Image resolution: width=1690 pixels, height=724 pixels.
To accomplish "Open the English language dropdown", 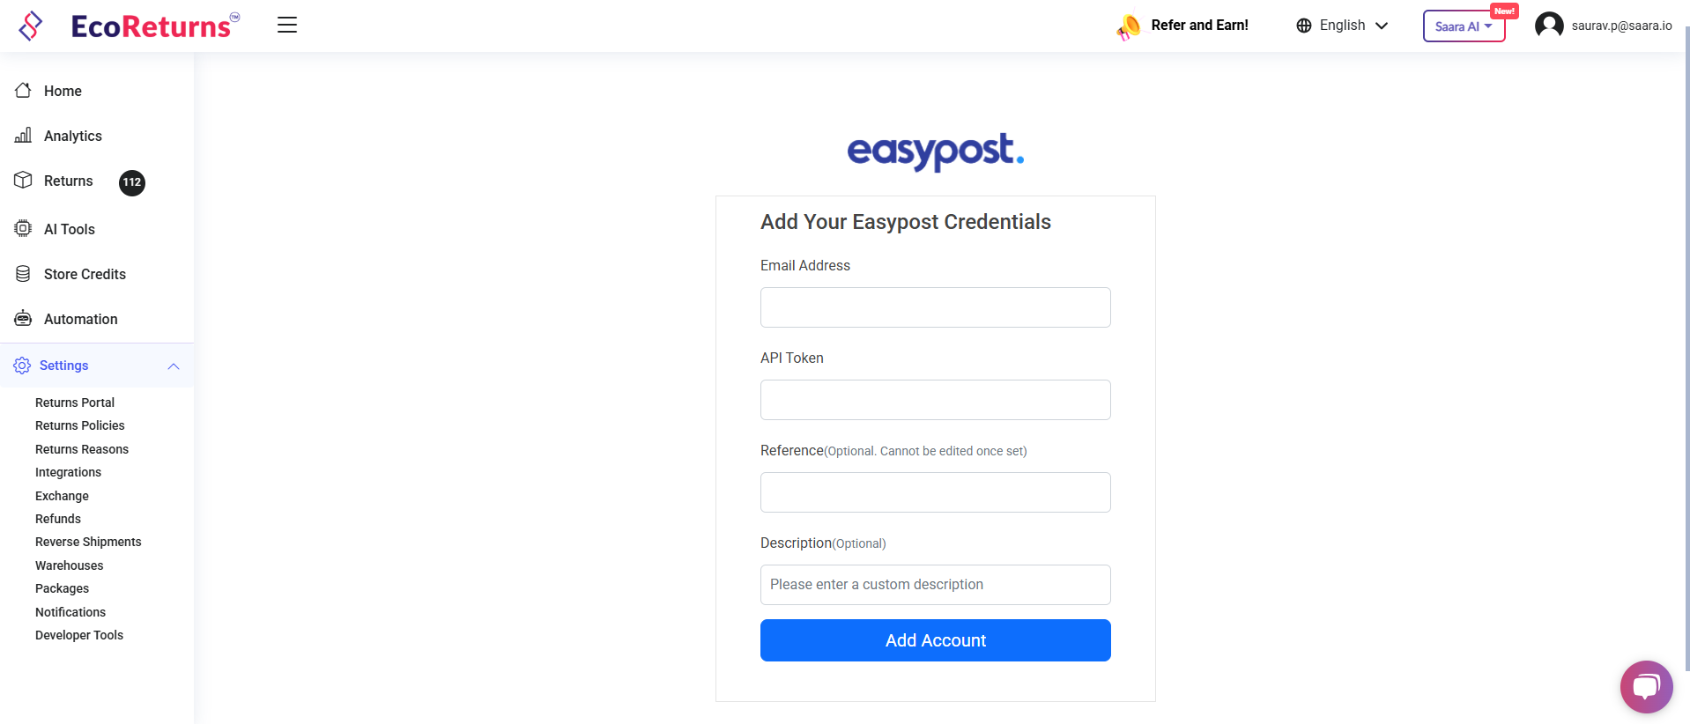I will click(1342, 26).
